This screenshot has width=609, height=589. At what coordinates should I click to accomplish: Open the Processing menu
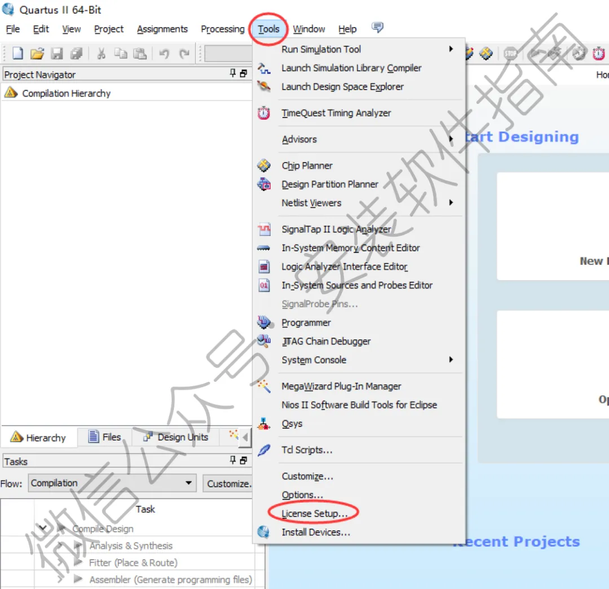(223, 29)
